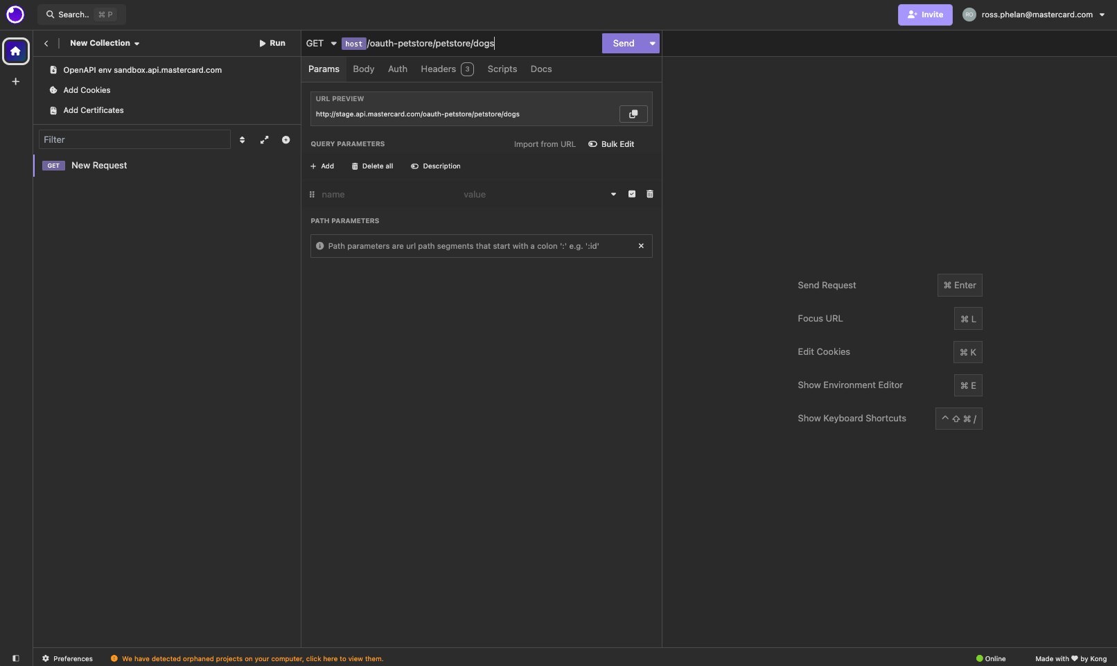The width and height of the screenshot is (1117, 666).
Task: Copy the URL preview to clipboard
Action: (x=633, y=114)
